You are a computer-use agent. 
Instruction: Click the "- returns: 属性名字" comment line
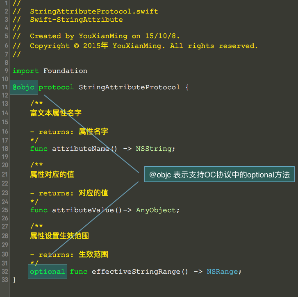(69, 131)
